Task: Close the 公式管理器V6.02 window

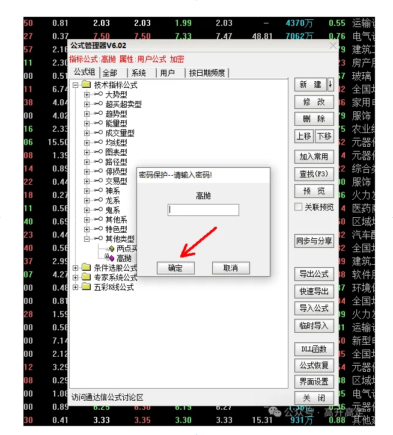Action: (x=333, y=46)
